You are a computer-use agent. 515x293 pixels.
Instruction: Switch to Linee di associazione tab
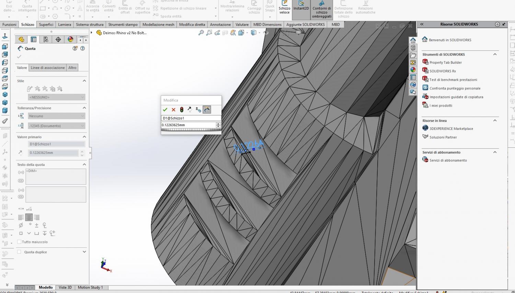[x=48, y=68]
